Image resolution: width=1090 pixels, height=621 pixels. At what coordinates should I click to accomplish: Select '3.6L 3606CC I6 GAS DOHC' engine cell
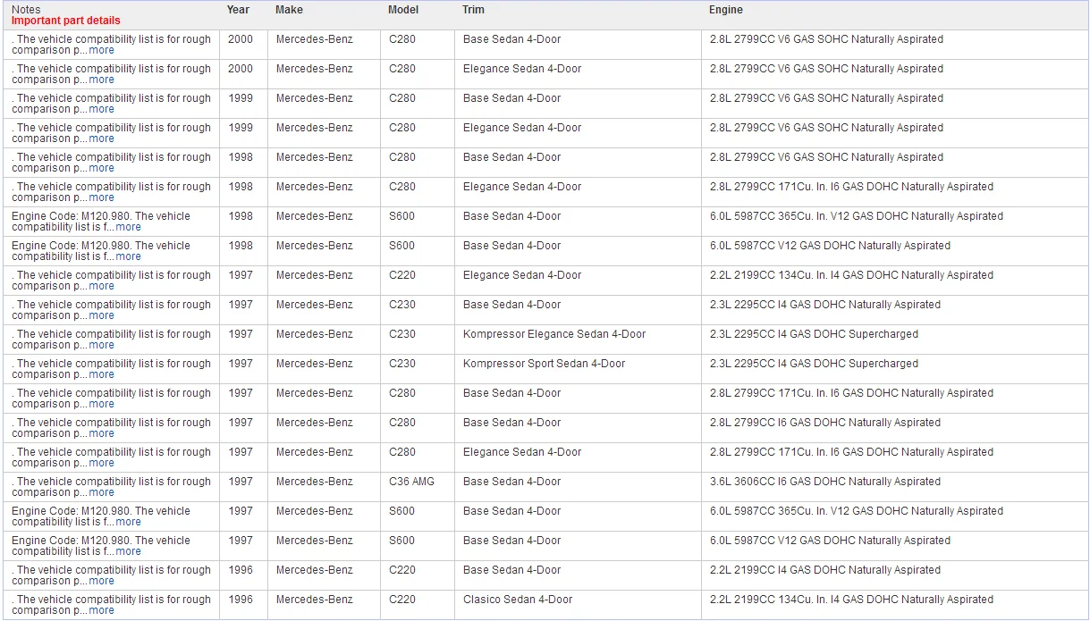click(825, 482)
